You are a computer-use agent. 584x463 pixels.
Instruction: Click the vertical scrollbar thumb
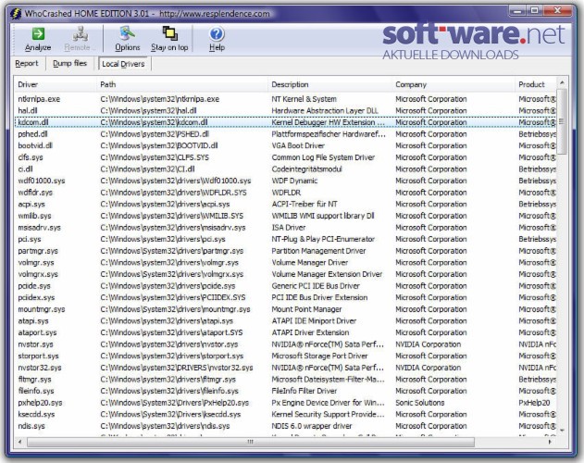pyautogui.click(x=562, y=121)
